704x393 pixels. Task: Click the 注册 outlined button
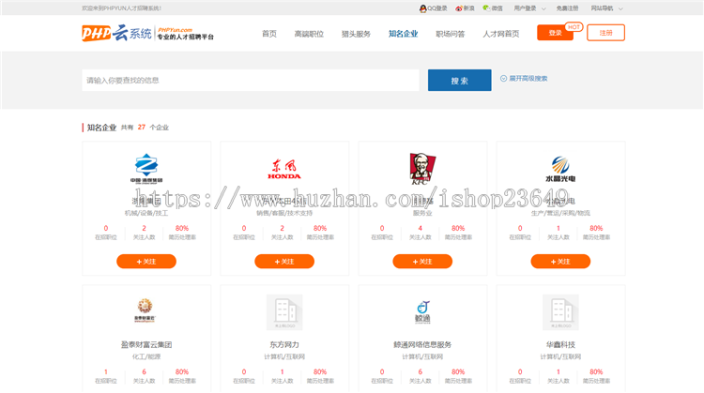(605, 33)
